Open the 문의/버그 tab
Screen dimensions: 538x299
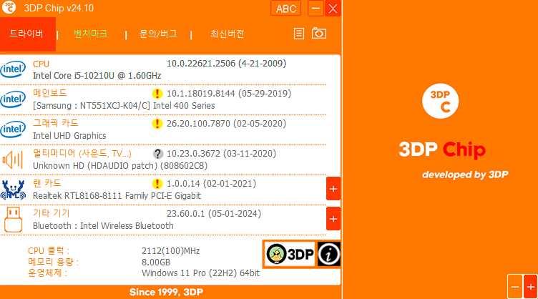[x=158, y=34]
